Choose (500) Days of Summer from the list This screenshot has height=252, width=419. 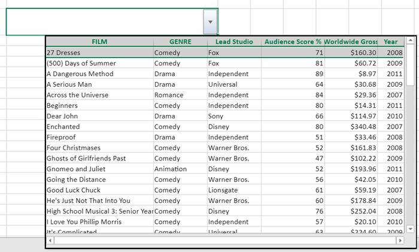click(99, 63)
